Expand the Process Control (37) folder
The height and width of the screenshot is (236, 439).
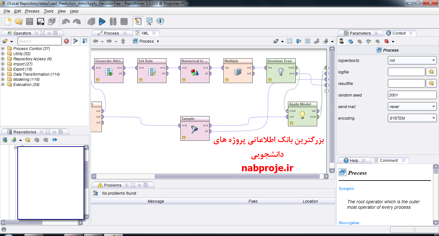click(x=3, y=49)
